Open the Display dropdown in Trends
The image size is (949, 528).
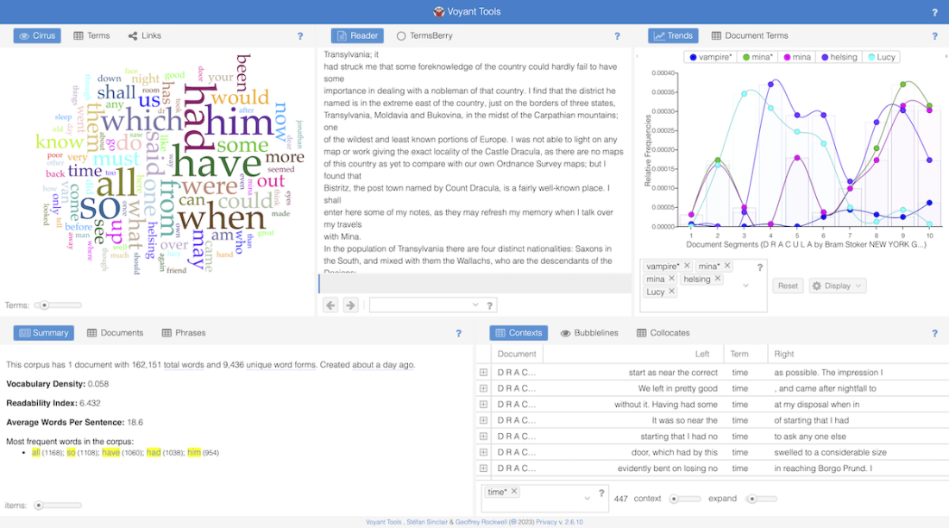(x=837, y=286)
